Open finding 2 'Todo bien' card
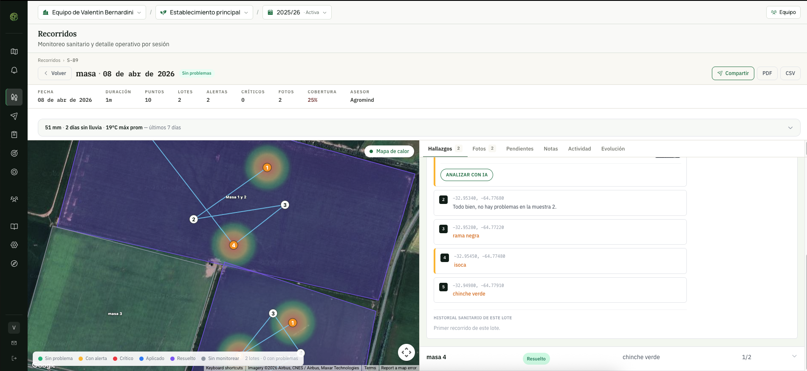Image resolution: width=807 pixels, height=371 pixels. [560, 203]
